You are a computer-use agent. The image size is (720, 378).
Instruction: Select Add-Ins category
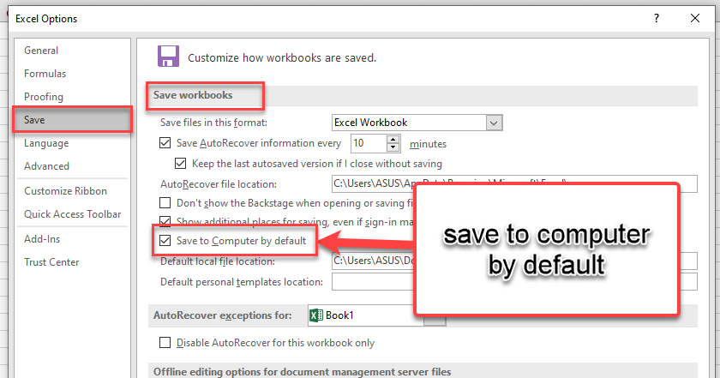tap(42, 239)
